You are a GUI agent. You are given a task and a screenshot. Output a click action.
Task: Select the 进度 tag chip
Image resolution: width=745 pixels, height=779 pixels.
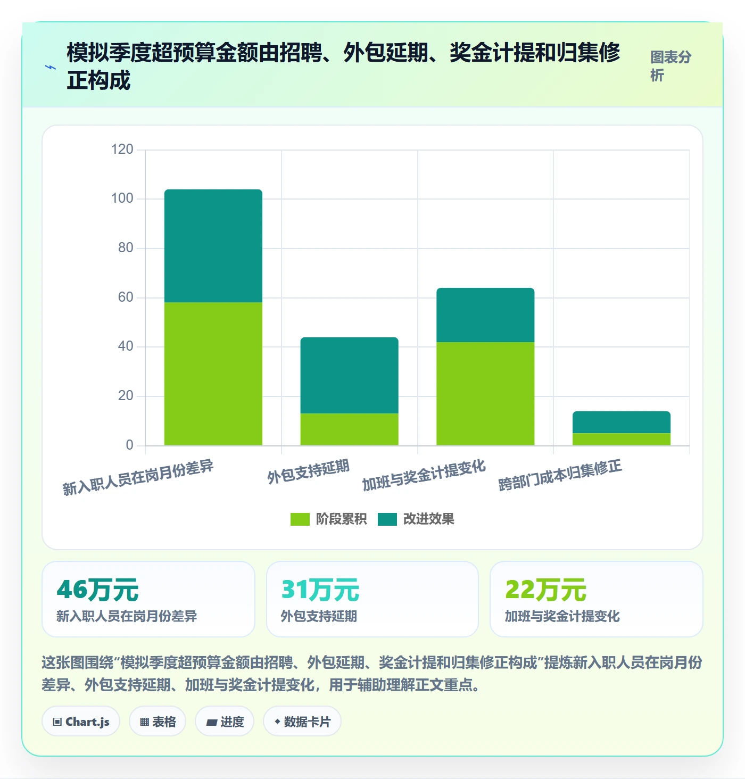coord(225,722)
